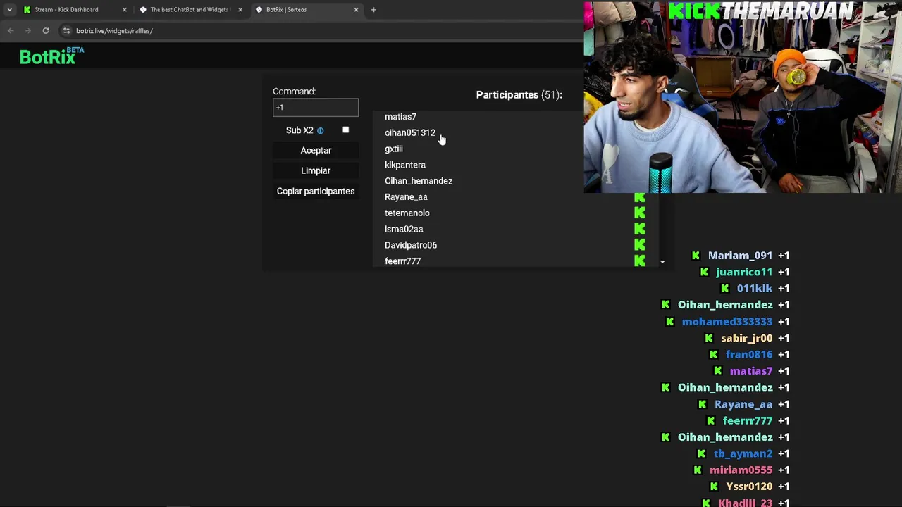This screenshot has width=902, height=507.
Task: Click miriam0555 username in chat overlay
Action: click(x=741, y=470)
